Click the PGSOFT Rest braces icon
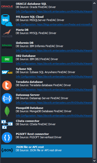This screenshot has width=97, height=163. tap(7, 137)
